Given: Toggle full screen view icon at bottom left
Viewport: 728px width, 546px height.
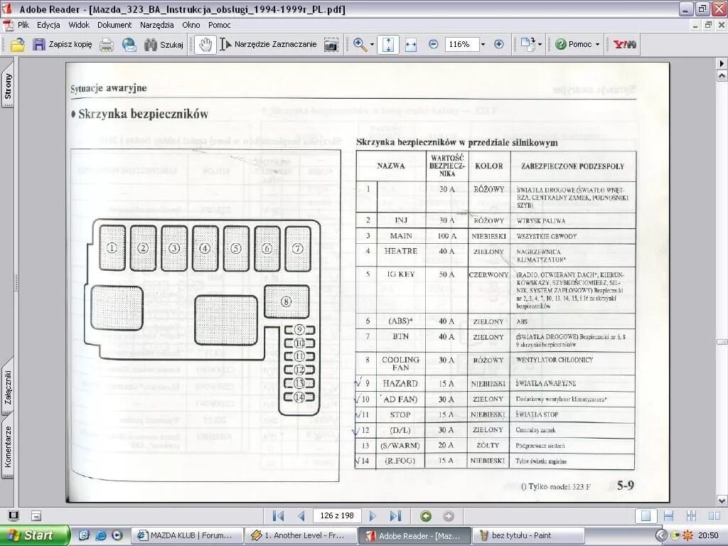Looking at the screenshot, I should (x=14, y=516).
